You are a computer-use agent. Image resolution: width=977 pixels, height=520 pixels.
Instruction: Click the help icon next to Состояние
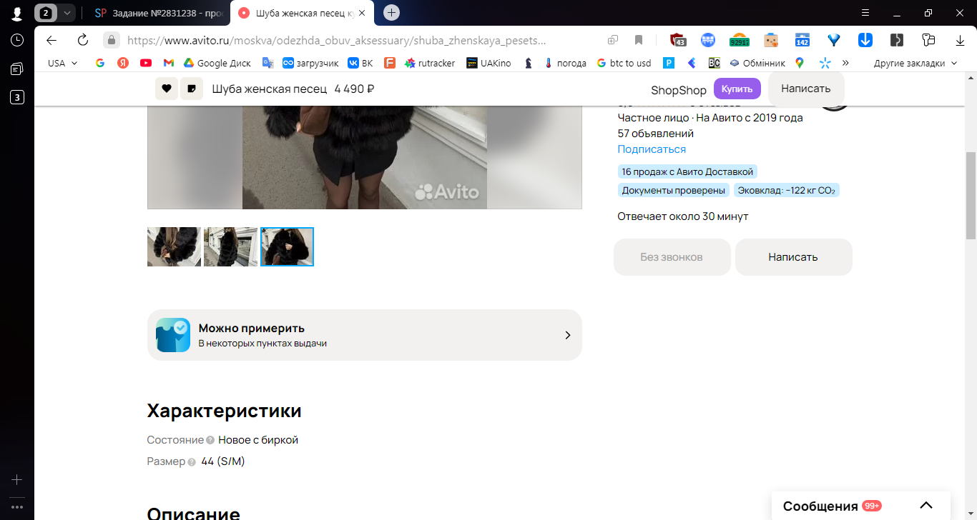click(x=210, y=441)
